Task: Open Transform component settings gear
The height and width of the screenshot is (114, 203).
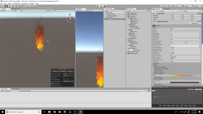Action: 200,13
